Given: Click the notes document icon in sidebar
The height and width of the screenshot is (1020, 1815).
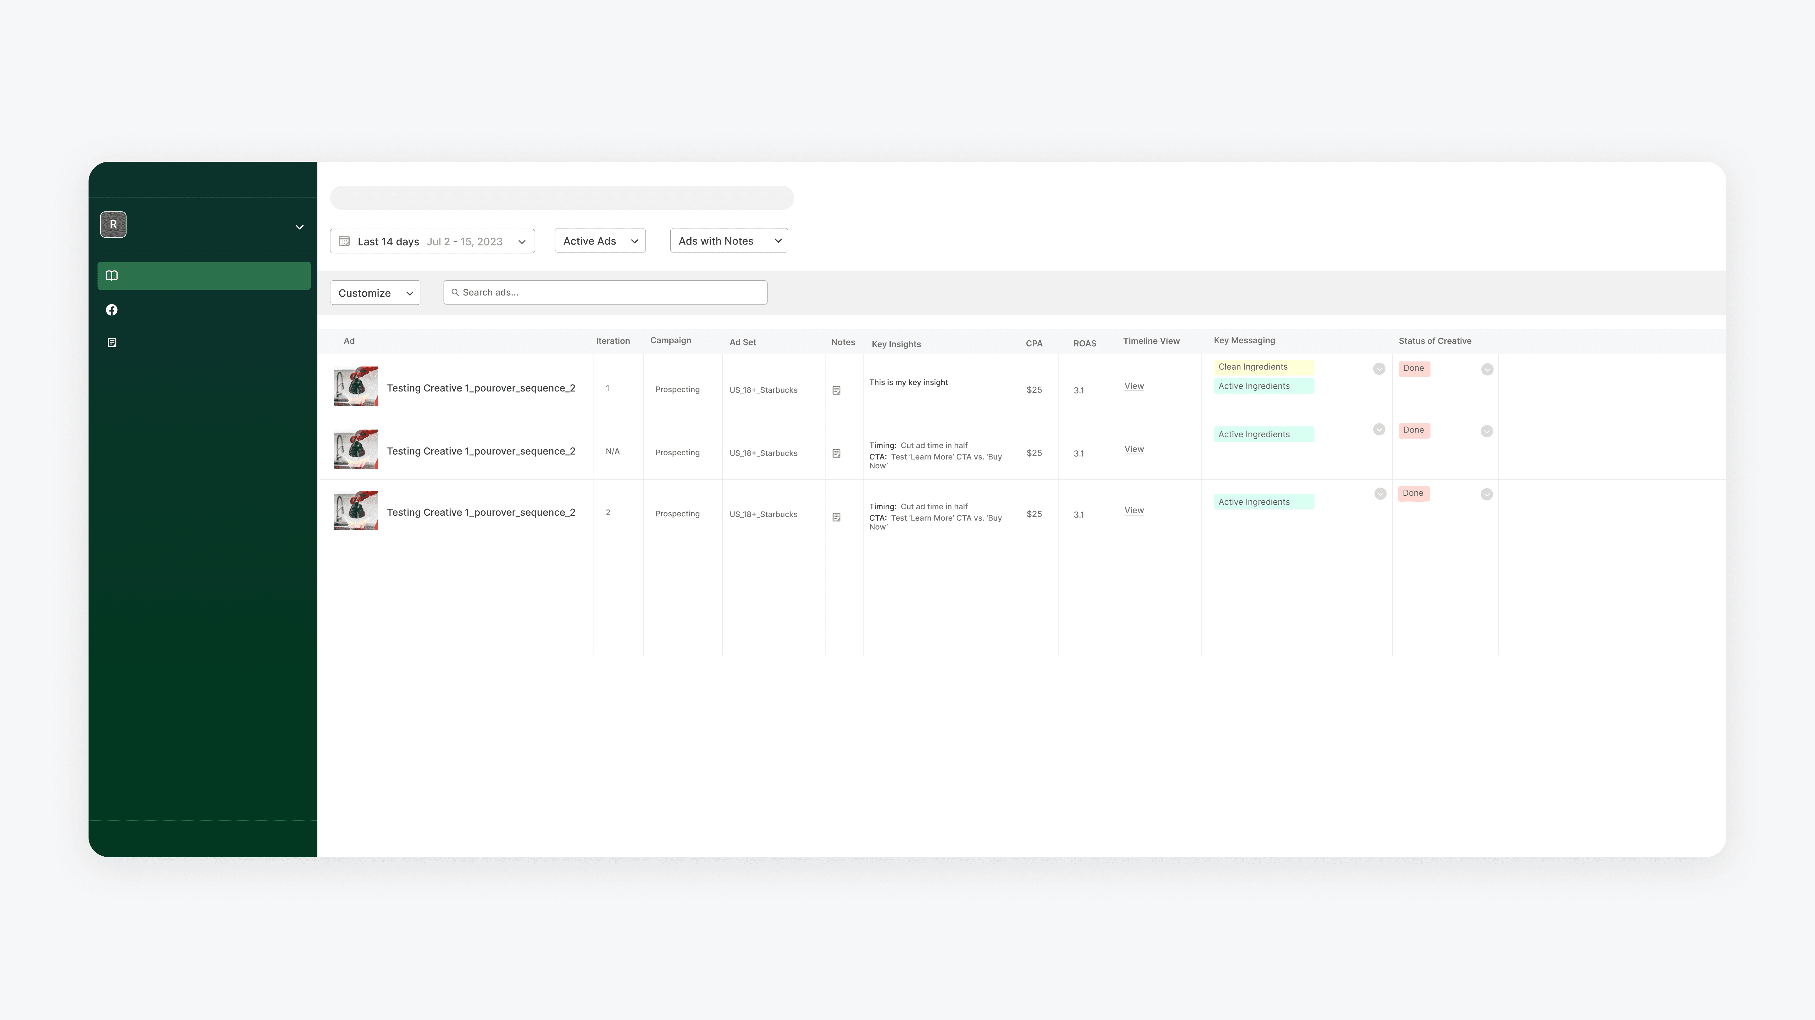Looking at the screenshot, I should [x=112, y=343].
